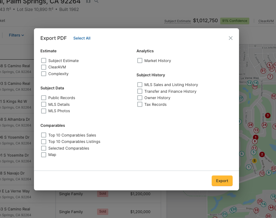Image resolution: width=276 pixels, height=218 pixels.
Task: Select red map marker 44
Action: [x=271, y=208]
